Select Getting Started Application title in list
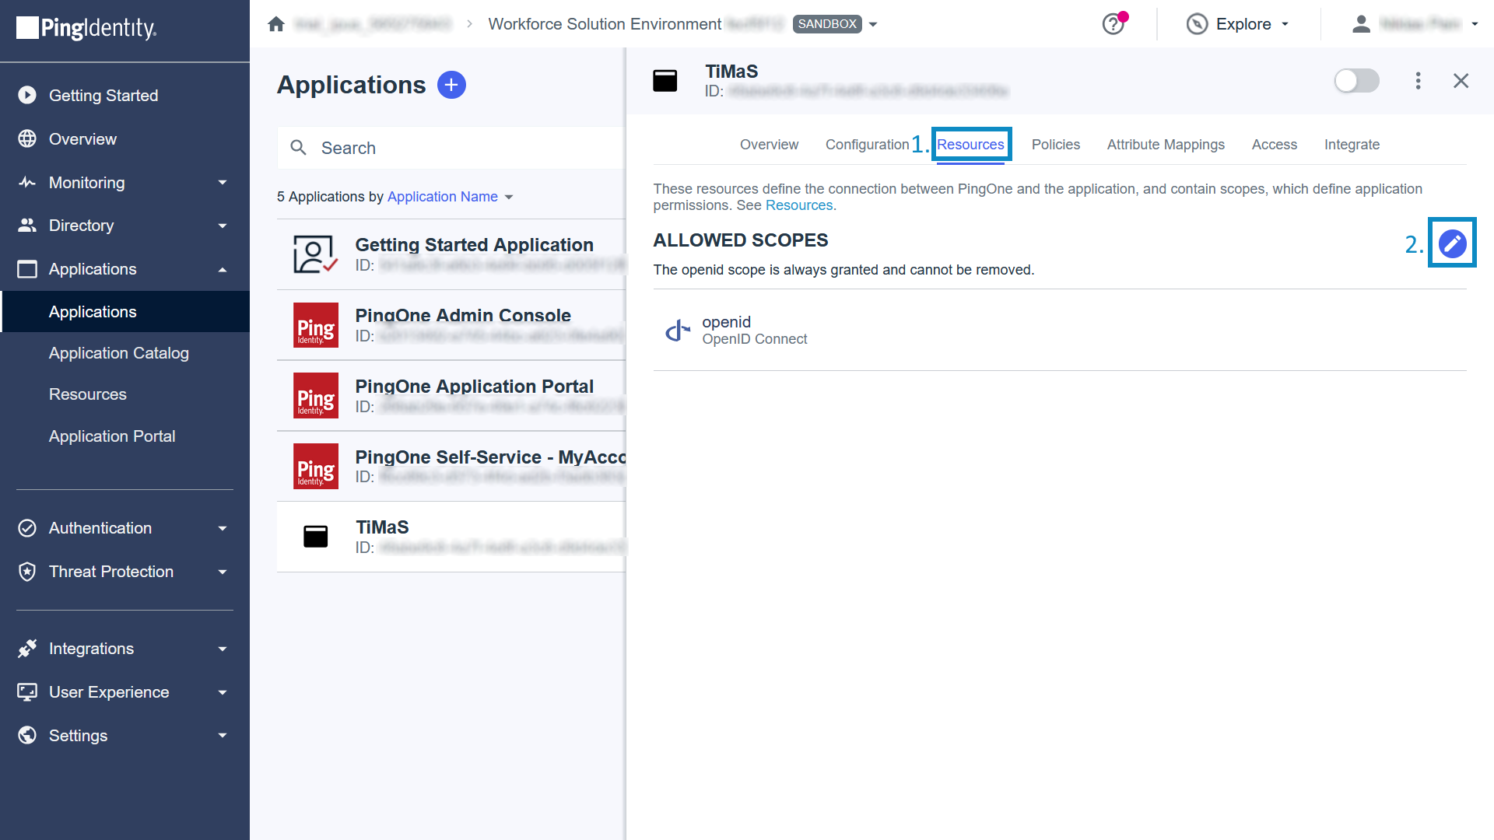This screenshot has height=840, width=1494. tap(474, 245)
